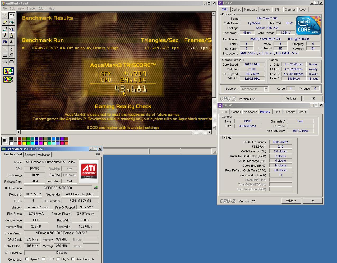Click the ATI Radeon logo in GPU-Z
This screenshot has width=337, height=263.
click(89, 171)
